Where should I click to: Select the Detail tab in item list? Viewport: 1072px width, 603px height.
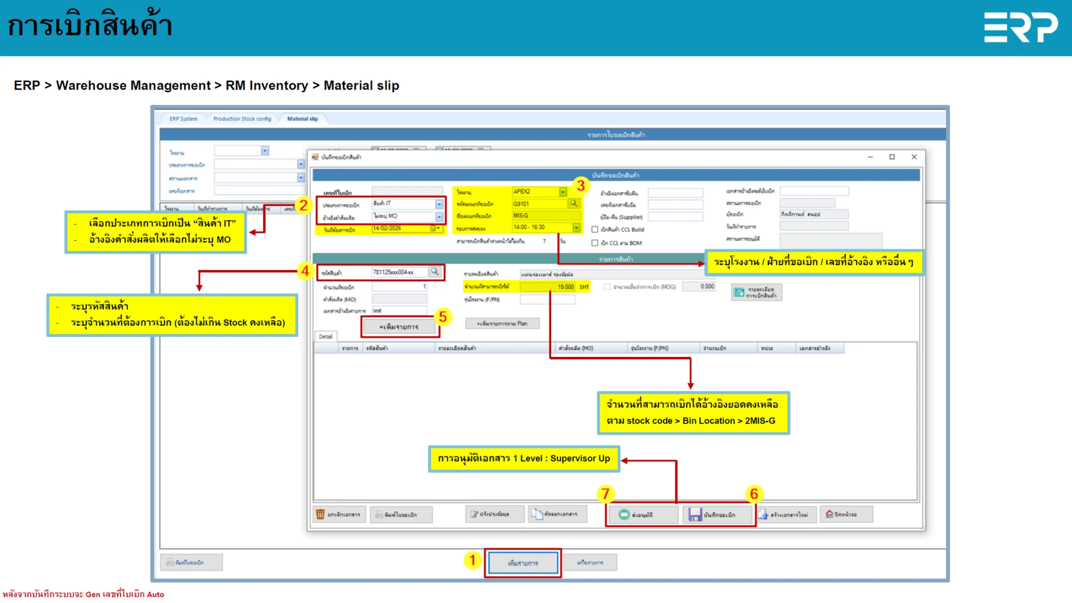[x=325, y=337]
